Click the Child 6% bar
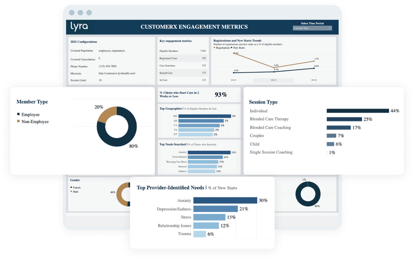The width and height of the screenshot is (414, 260). [x=330, y=144]
